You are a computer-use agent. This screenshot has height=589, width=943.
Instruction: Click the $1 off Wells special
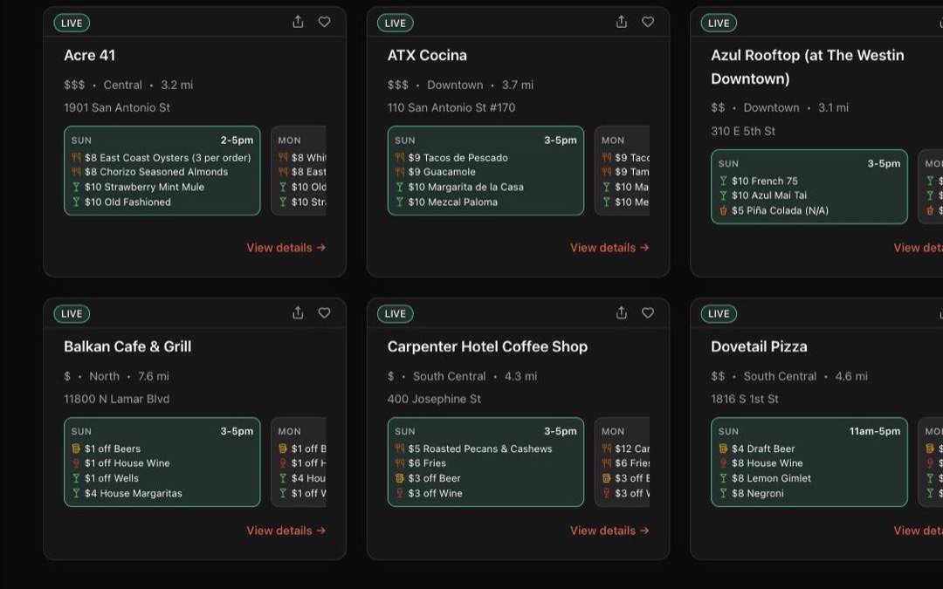[111, 478]
